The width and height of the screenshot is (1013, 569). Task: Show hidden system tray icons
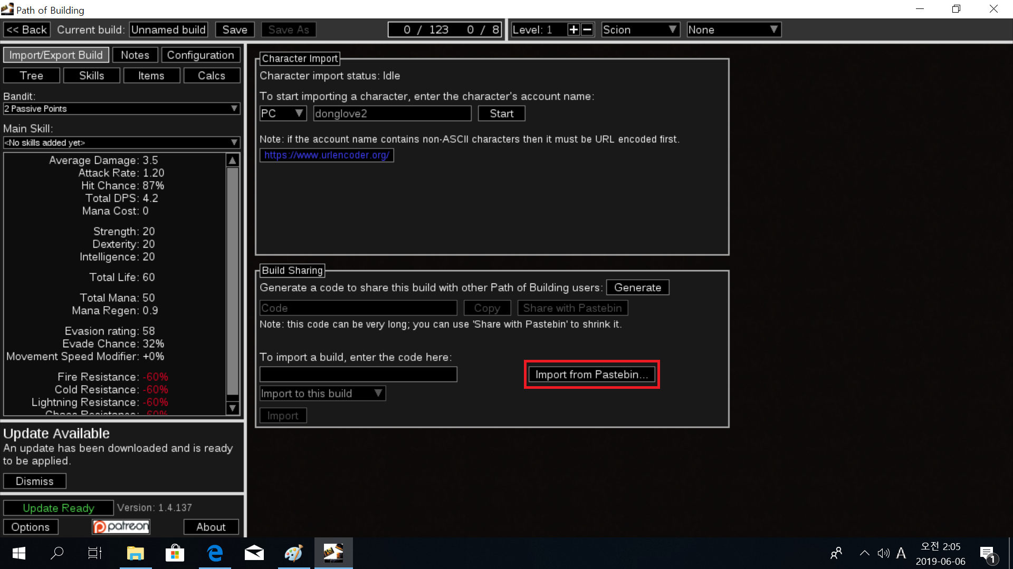(x=864, y=553)
